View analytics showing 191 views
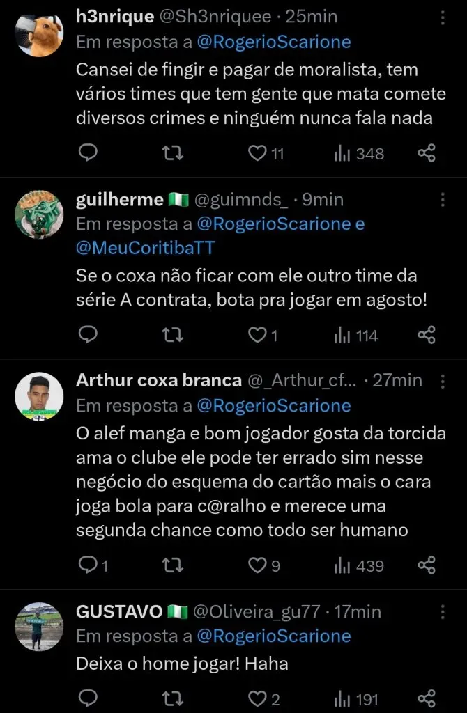 tap(356, 699)
